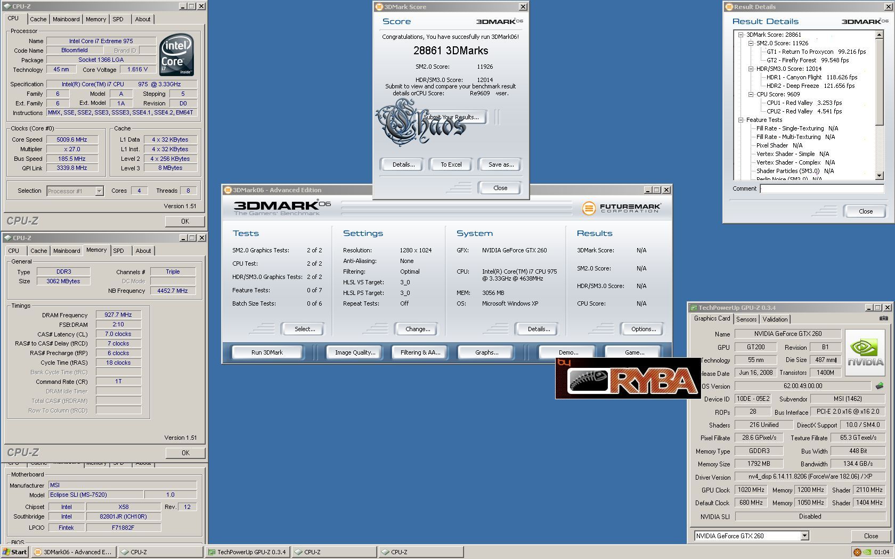Collapse the HDR/SM3.0 Score tree node
Viewport: 895px width, 559px height.
751,69
